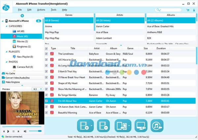This screenshot has height=140, width=198.
Task: Filter by Anthems R&B album
Action: pos(171,32)
